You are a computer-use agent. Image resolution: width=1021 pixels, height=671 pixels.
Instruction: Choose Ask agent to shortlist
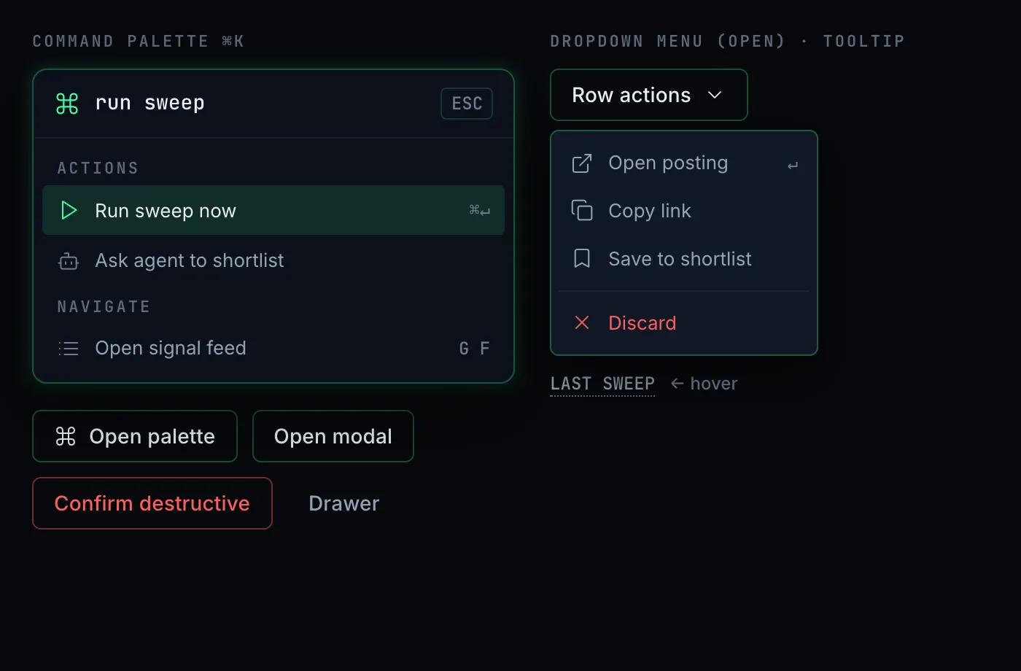tap(273, 260)
